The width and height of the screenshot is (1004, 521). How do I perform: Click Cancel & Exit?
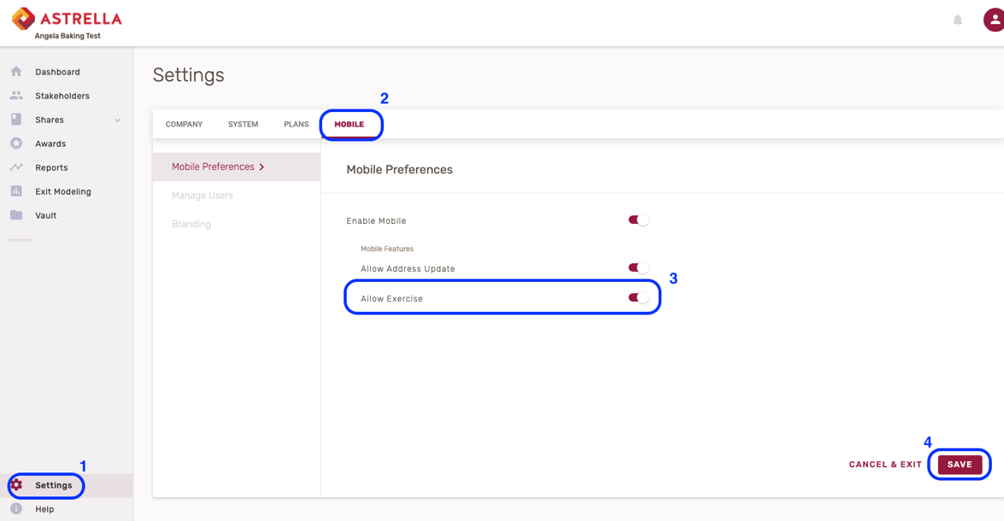coord(885,465)
